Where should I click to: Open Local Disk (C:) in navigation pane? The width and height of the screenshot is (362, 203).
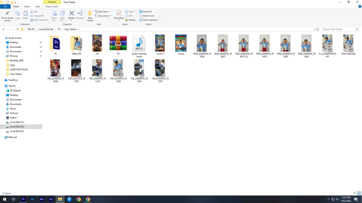(17, 122)
